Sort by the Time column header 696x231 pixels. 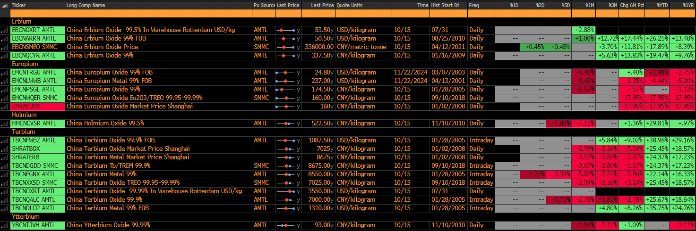411,5
